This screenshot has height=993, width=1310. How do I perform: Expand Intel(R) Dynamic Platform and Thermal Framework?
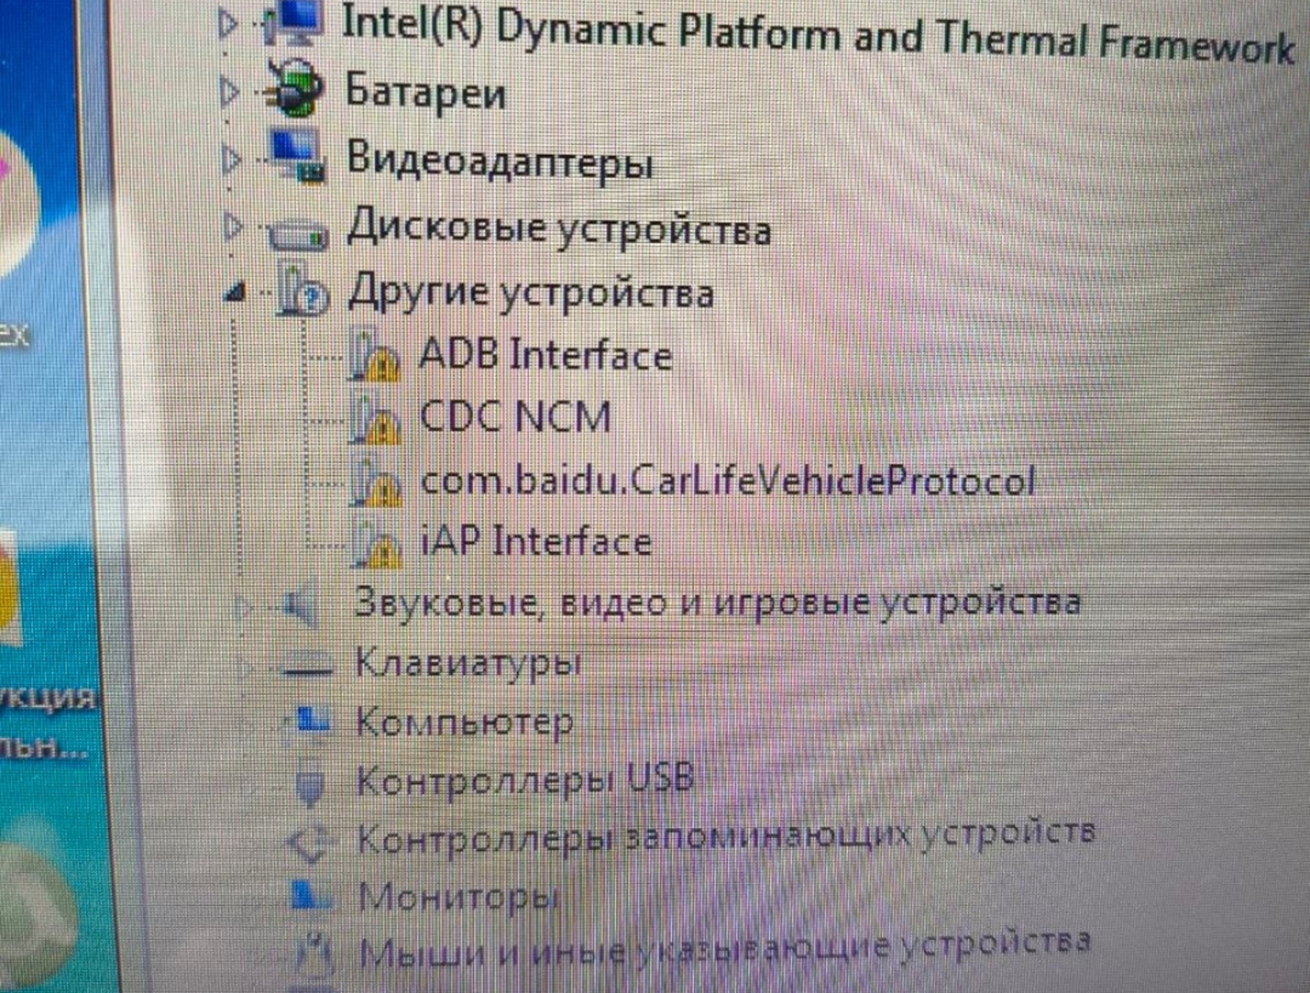pos(227,24)
